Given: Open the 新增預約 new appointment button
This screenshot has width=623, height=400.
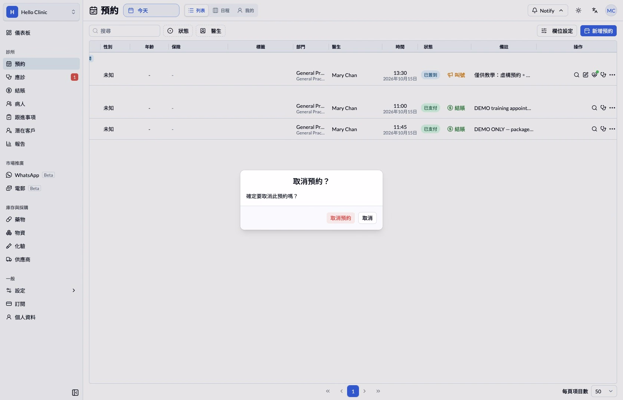Looking at the screenshot, I should pyautogui.click(x=598, y=31).
